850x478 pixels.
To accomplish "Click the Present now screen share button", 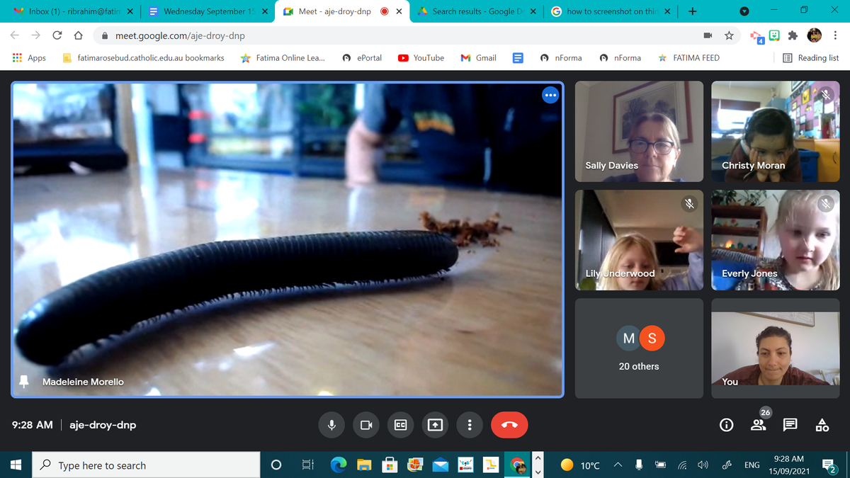I will coord(435,425).
